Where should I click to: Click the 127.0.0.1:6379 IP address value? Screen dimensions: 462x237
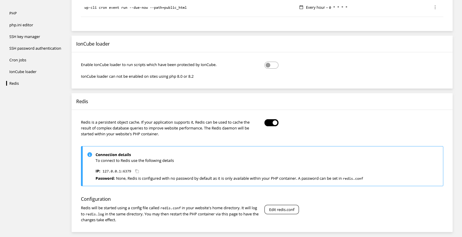click(x=117, y=171)
